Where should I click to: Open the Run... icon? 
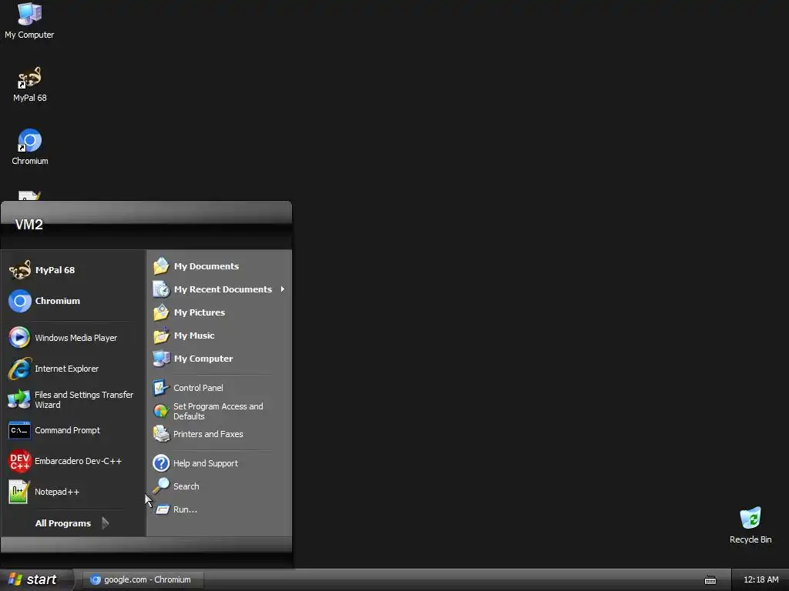click(x=162, y=509)
